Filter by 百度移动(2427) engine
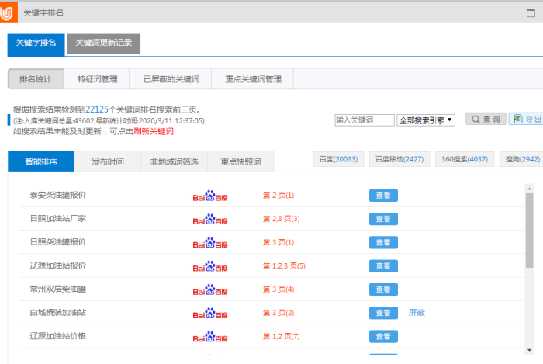Screen dimensions: 543x364 point(399,159)
